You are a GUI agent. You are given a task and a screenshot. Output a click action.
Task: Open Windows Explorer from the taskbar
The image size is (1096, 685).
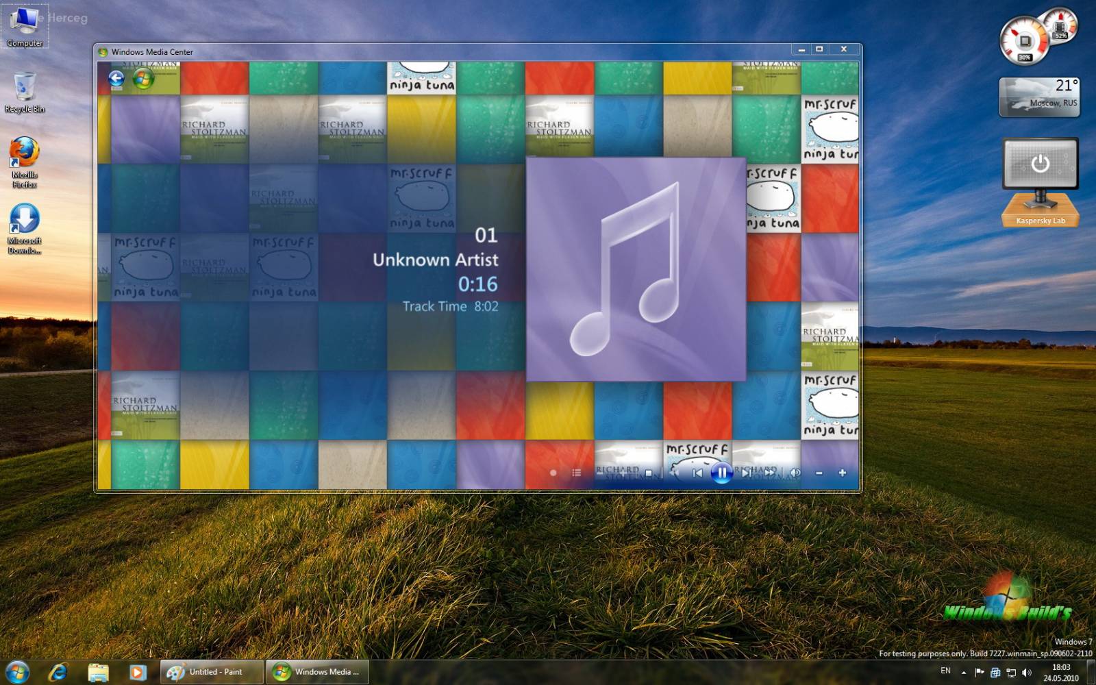click(x=98, y=672)
